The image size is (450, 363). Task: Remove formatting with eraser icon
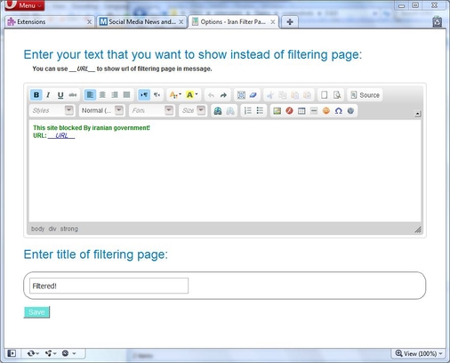click(253, 95)
